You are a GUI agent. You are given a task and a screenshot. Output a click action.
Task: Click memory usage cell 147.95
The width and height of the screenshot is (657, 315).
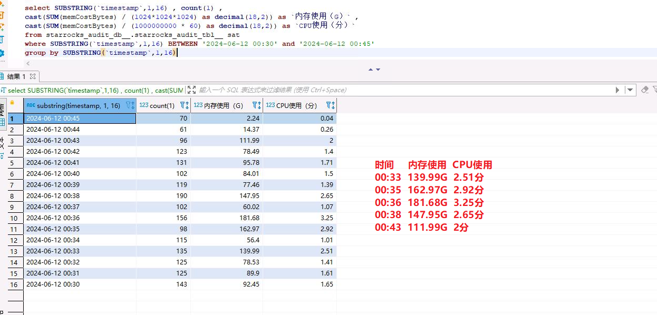pyautogui.click(x=227, y=196)
